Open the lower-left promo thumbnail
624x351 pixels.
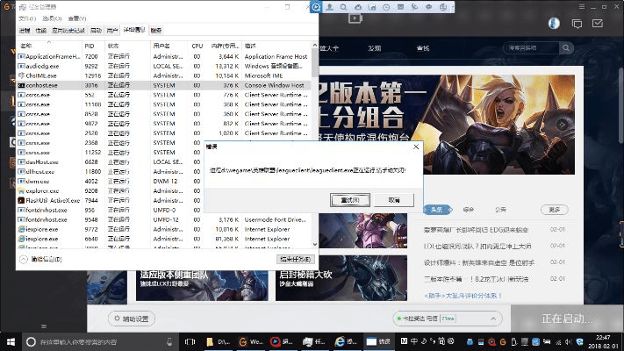(202, 285)
